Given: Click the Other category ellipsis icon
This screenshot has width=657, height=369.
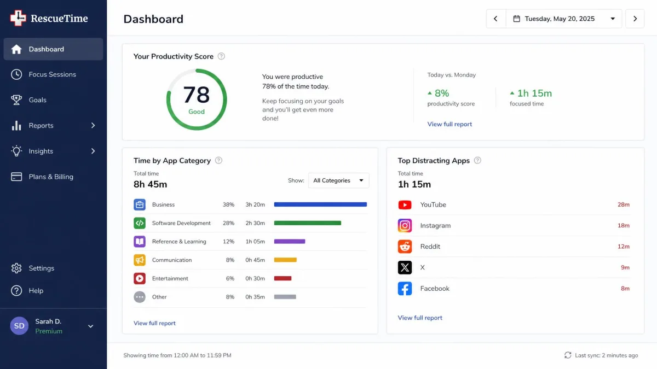Looking at the screenshot, I should (x=140, y=297).
